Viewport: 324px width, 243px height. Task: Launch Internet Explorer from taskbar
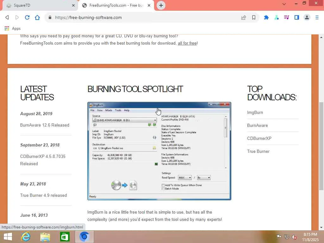click(26, 237)
